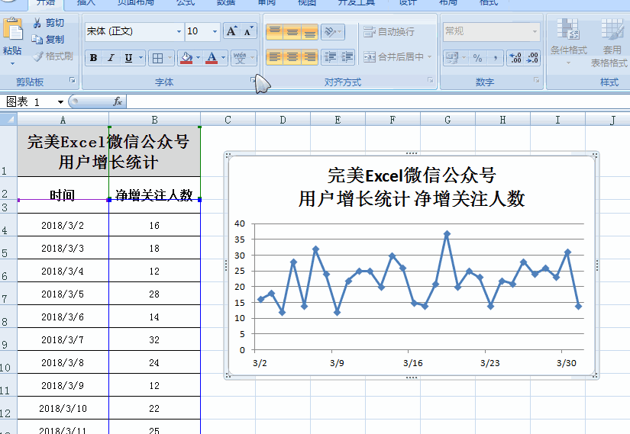The height and width of the screenshot is (434, 630).
Task: Open the clipboard (剪贴板) dialog launcher
Action: click(x=73, y=81)
